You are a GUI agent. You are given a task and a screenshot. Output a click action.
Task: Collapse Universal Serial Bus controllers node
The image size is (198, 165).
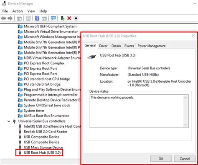click(x=9, y=121)
